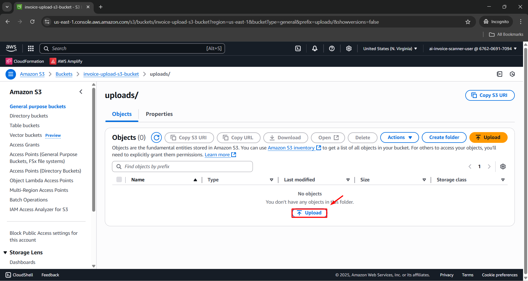This screenshot has width=528, height=281.
Task: Open AWS services grid menu
Action: coord(31,48)
